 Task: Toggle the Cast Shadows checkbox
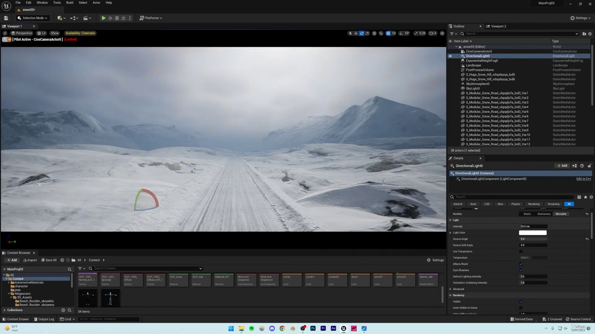(x=521, y=270)
